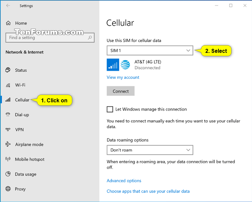Image resolution: width=252 pixels, height=202 pixels.
Task: Click the Find a setting search box
Action: tap(50, 38)
